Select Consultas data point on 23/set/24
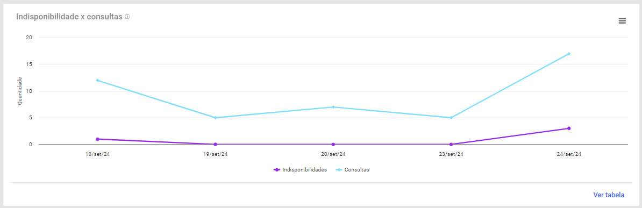 [x=451, y=118]
